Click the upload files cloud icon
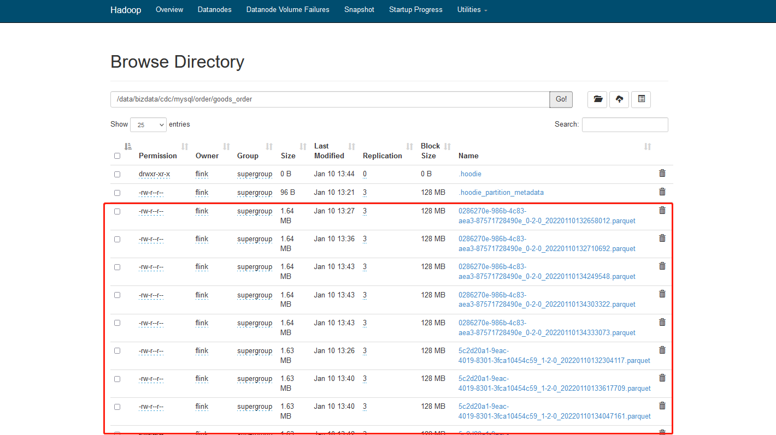Screen dimensions: 776x435 619,99
